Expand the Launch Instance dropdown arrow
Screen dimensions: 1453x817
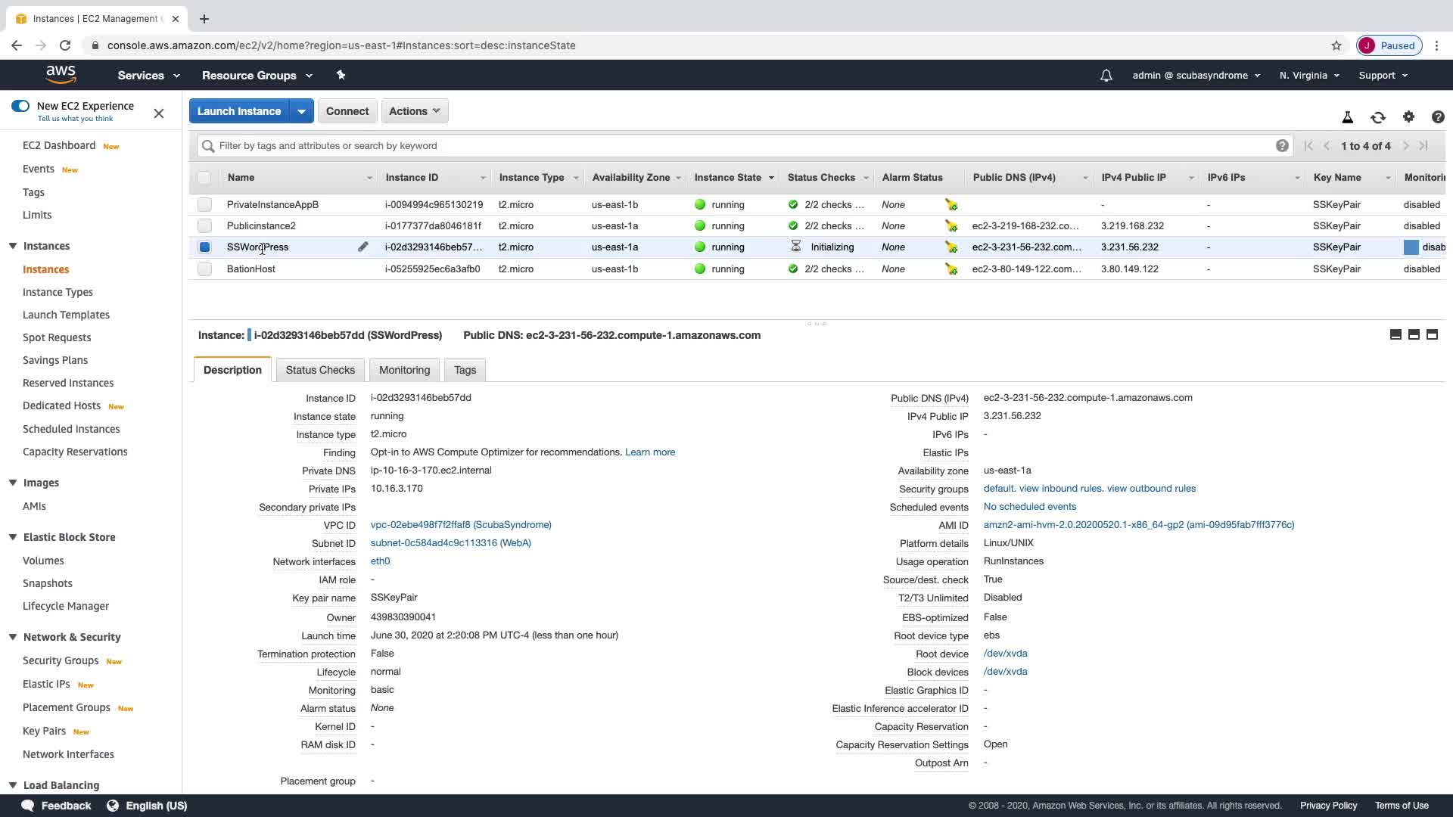coord(301,111)
